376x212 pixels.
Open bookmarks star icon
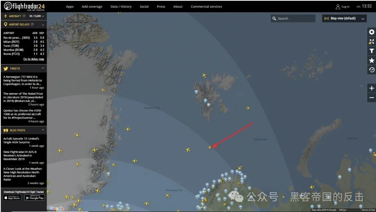tap(371, 60)
